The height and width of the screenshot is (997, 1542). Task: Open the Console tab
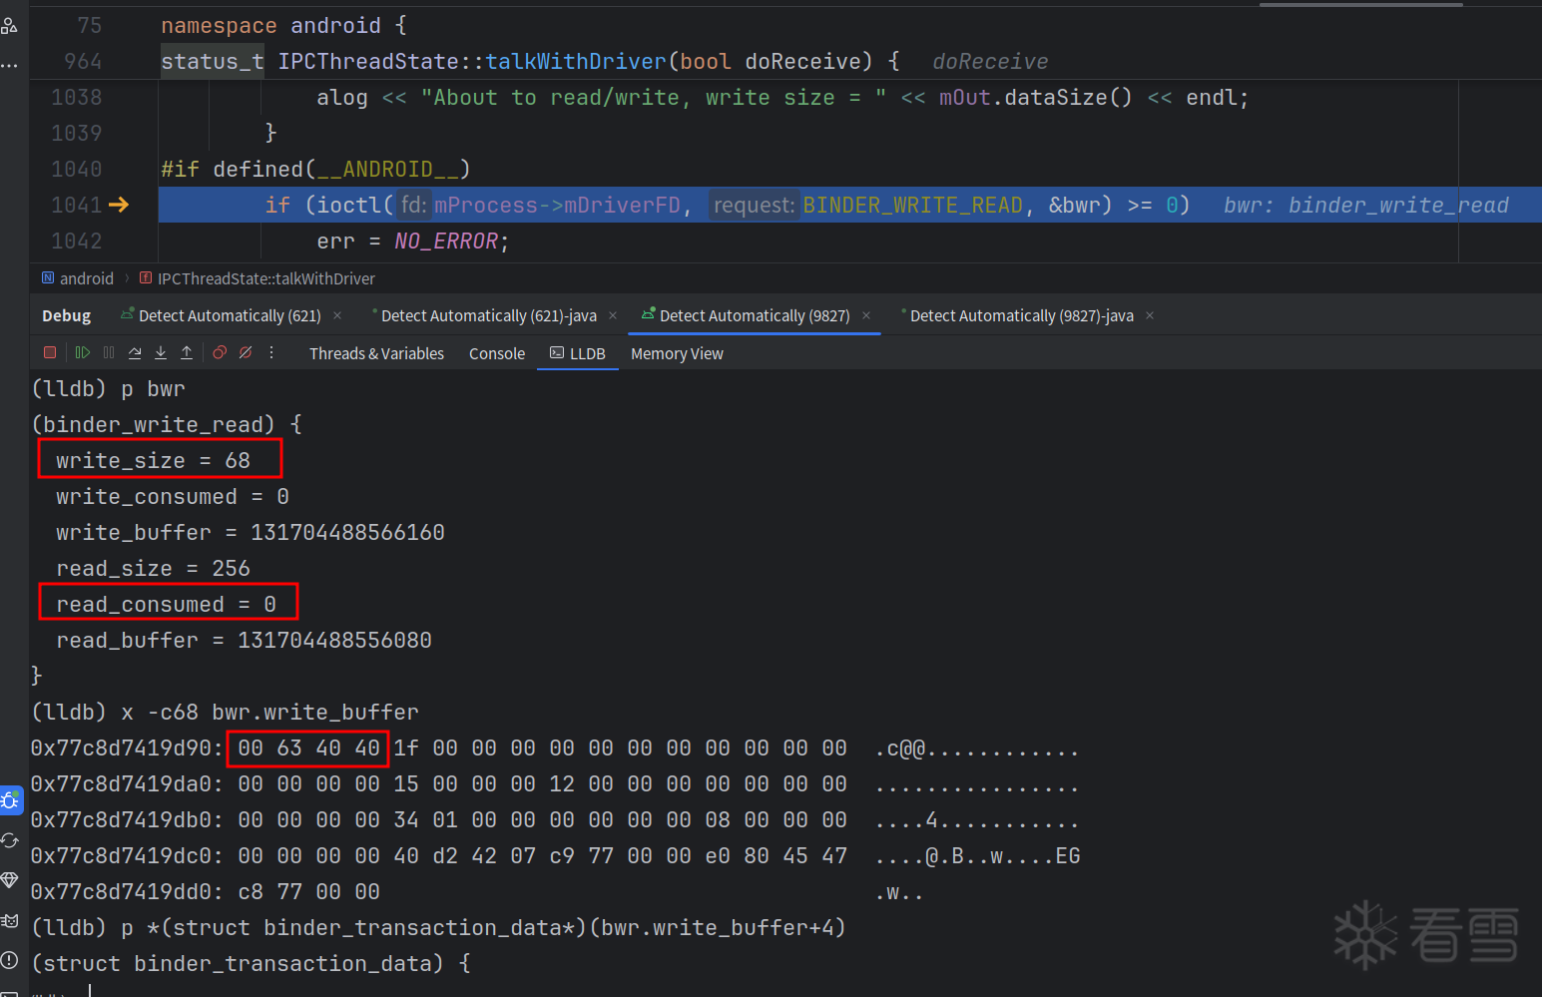click(497, 353)
